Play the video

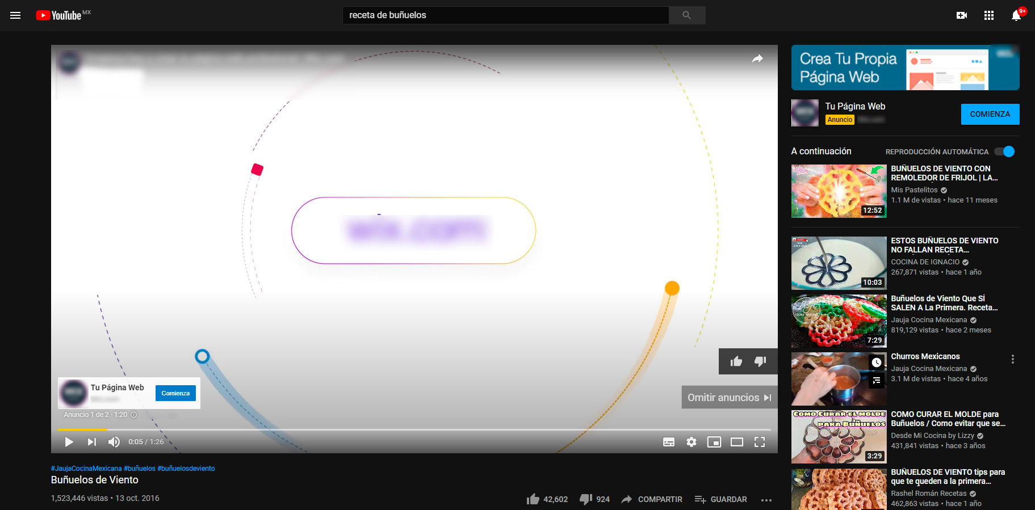pos(69,442)
